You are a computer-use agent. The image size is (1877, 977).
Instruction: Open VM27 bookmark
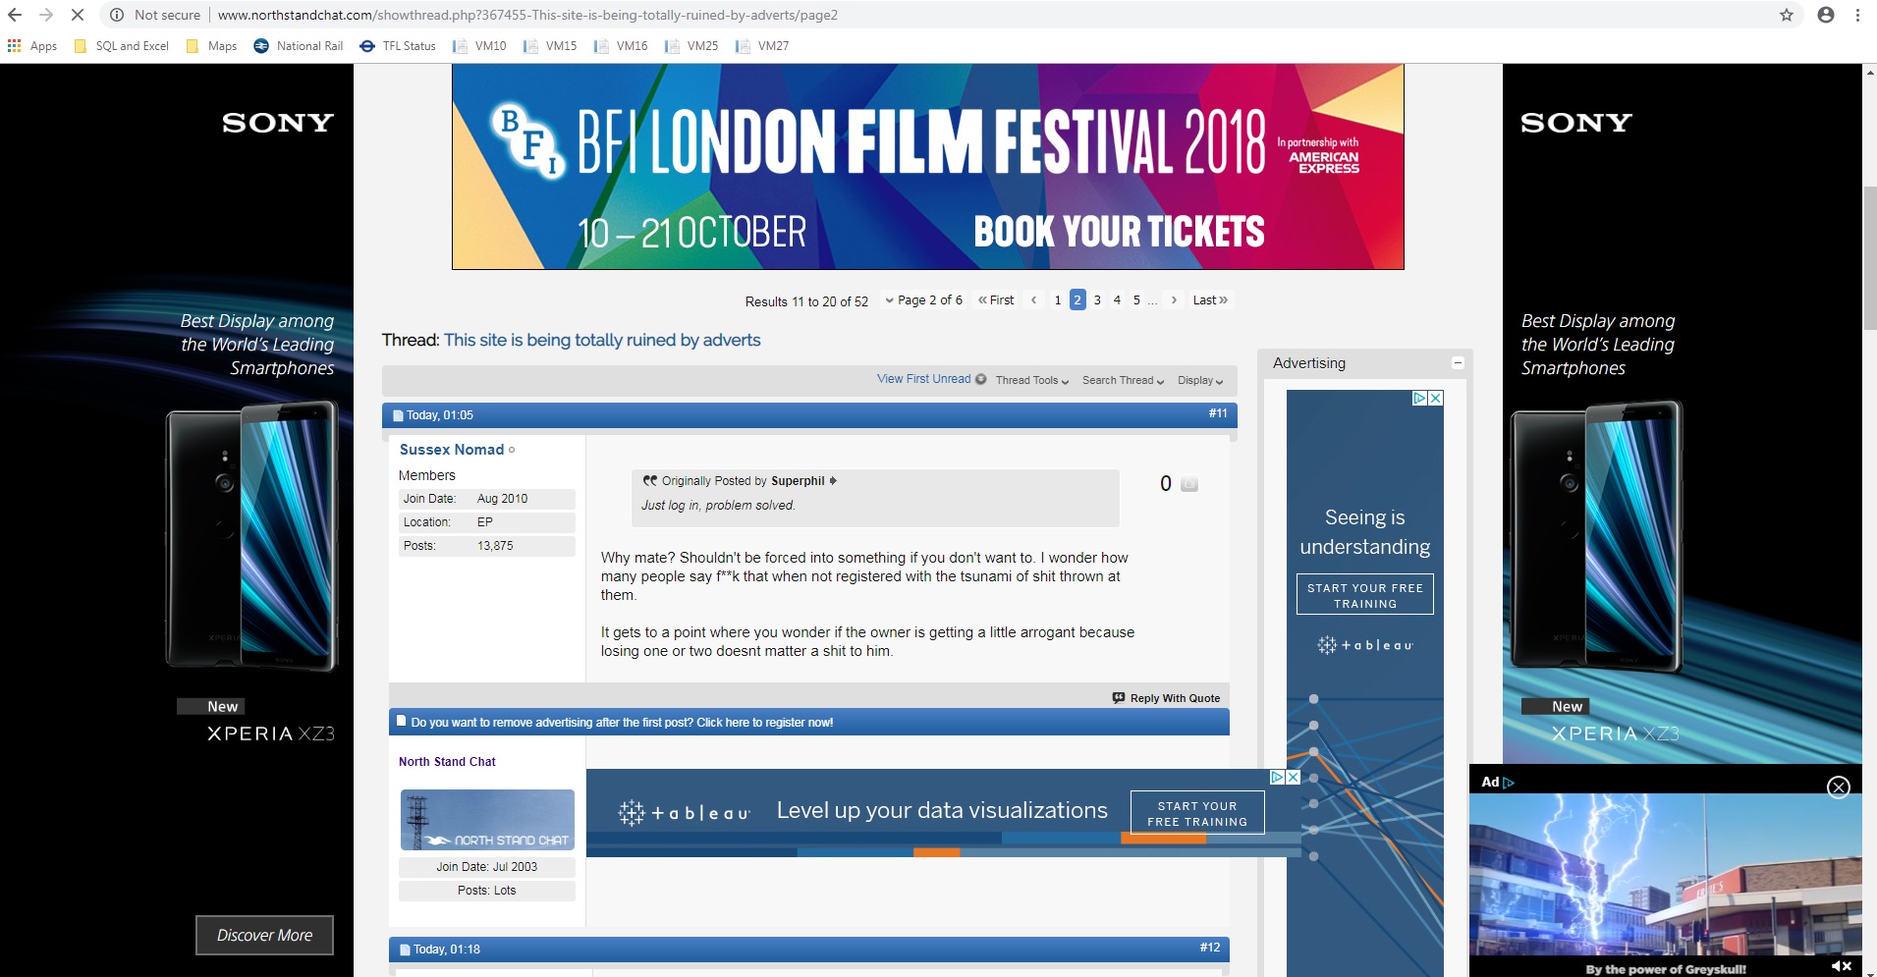pos(762,46)
